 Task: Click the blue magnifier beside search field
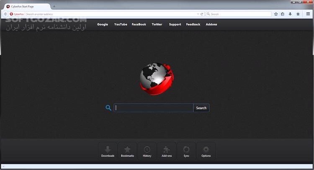coord(108,108)
